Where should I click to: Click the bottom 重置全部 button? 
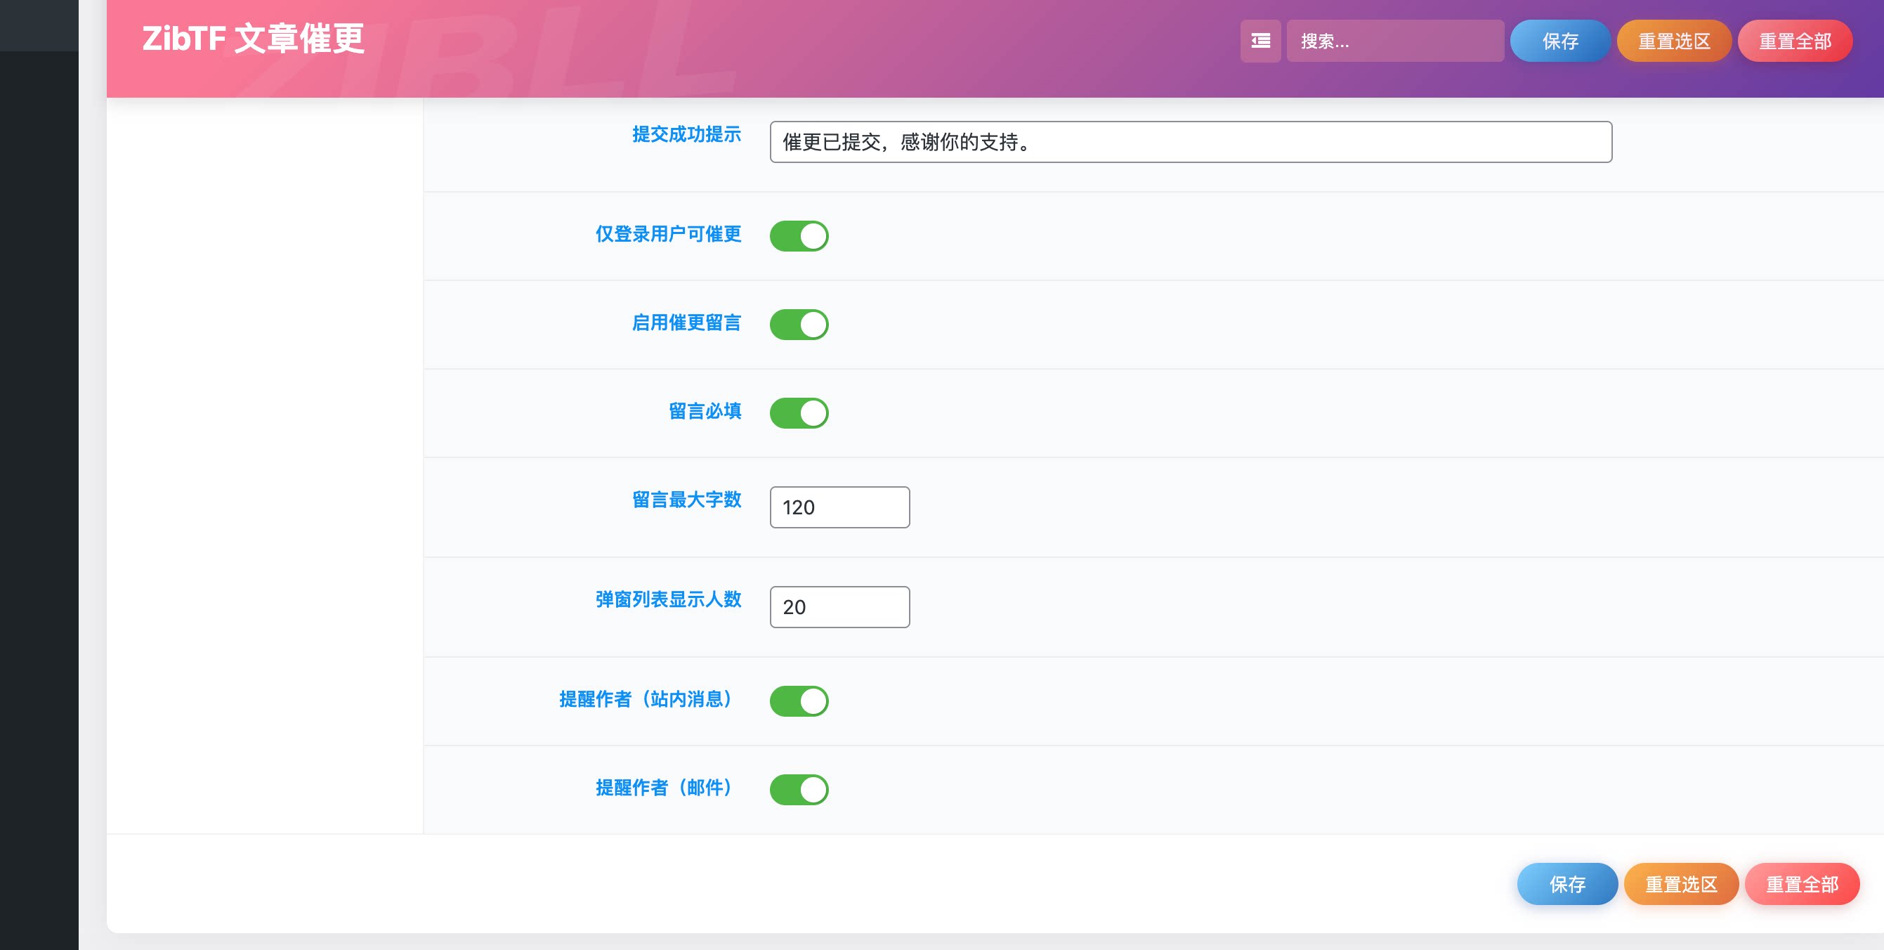pyautogui.click(x=1802, y=883)
